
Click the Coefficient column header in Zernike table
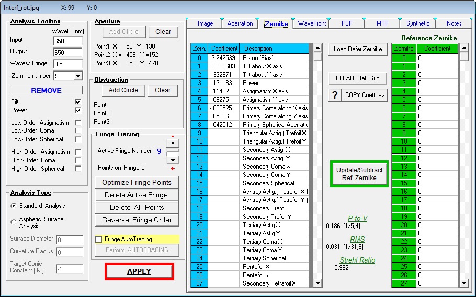(x=224, y=49)
